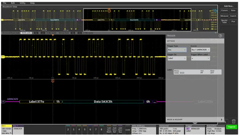Open the AFG Arbitrary badge
The height and width of the screenshot is (136, 239).
pos(144,130)
